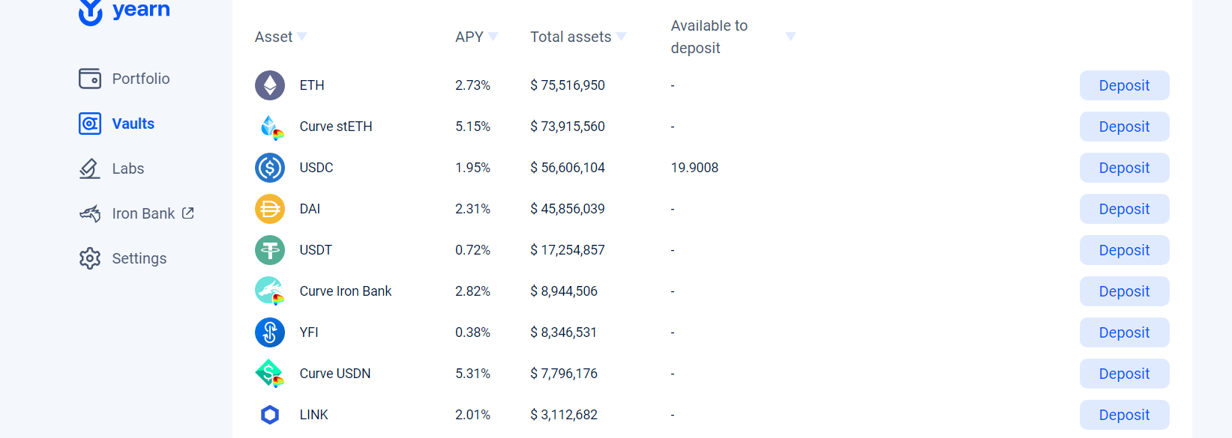Click the 5.31% APY value
The height and width of the screenshot is (438, 1232).
pyautogui.click(x=472, y=374)
